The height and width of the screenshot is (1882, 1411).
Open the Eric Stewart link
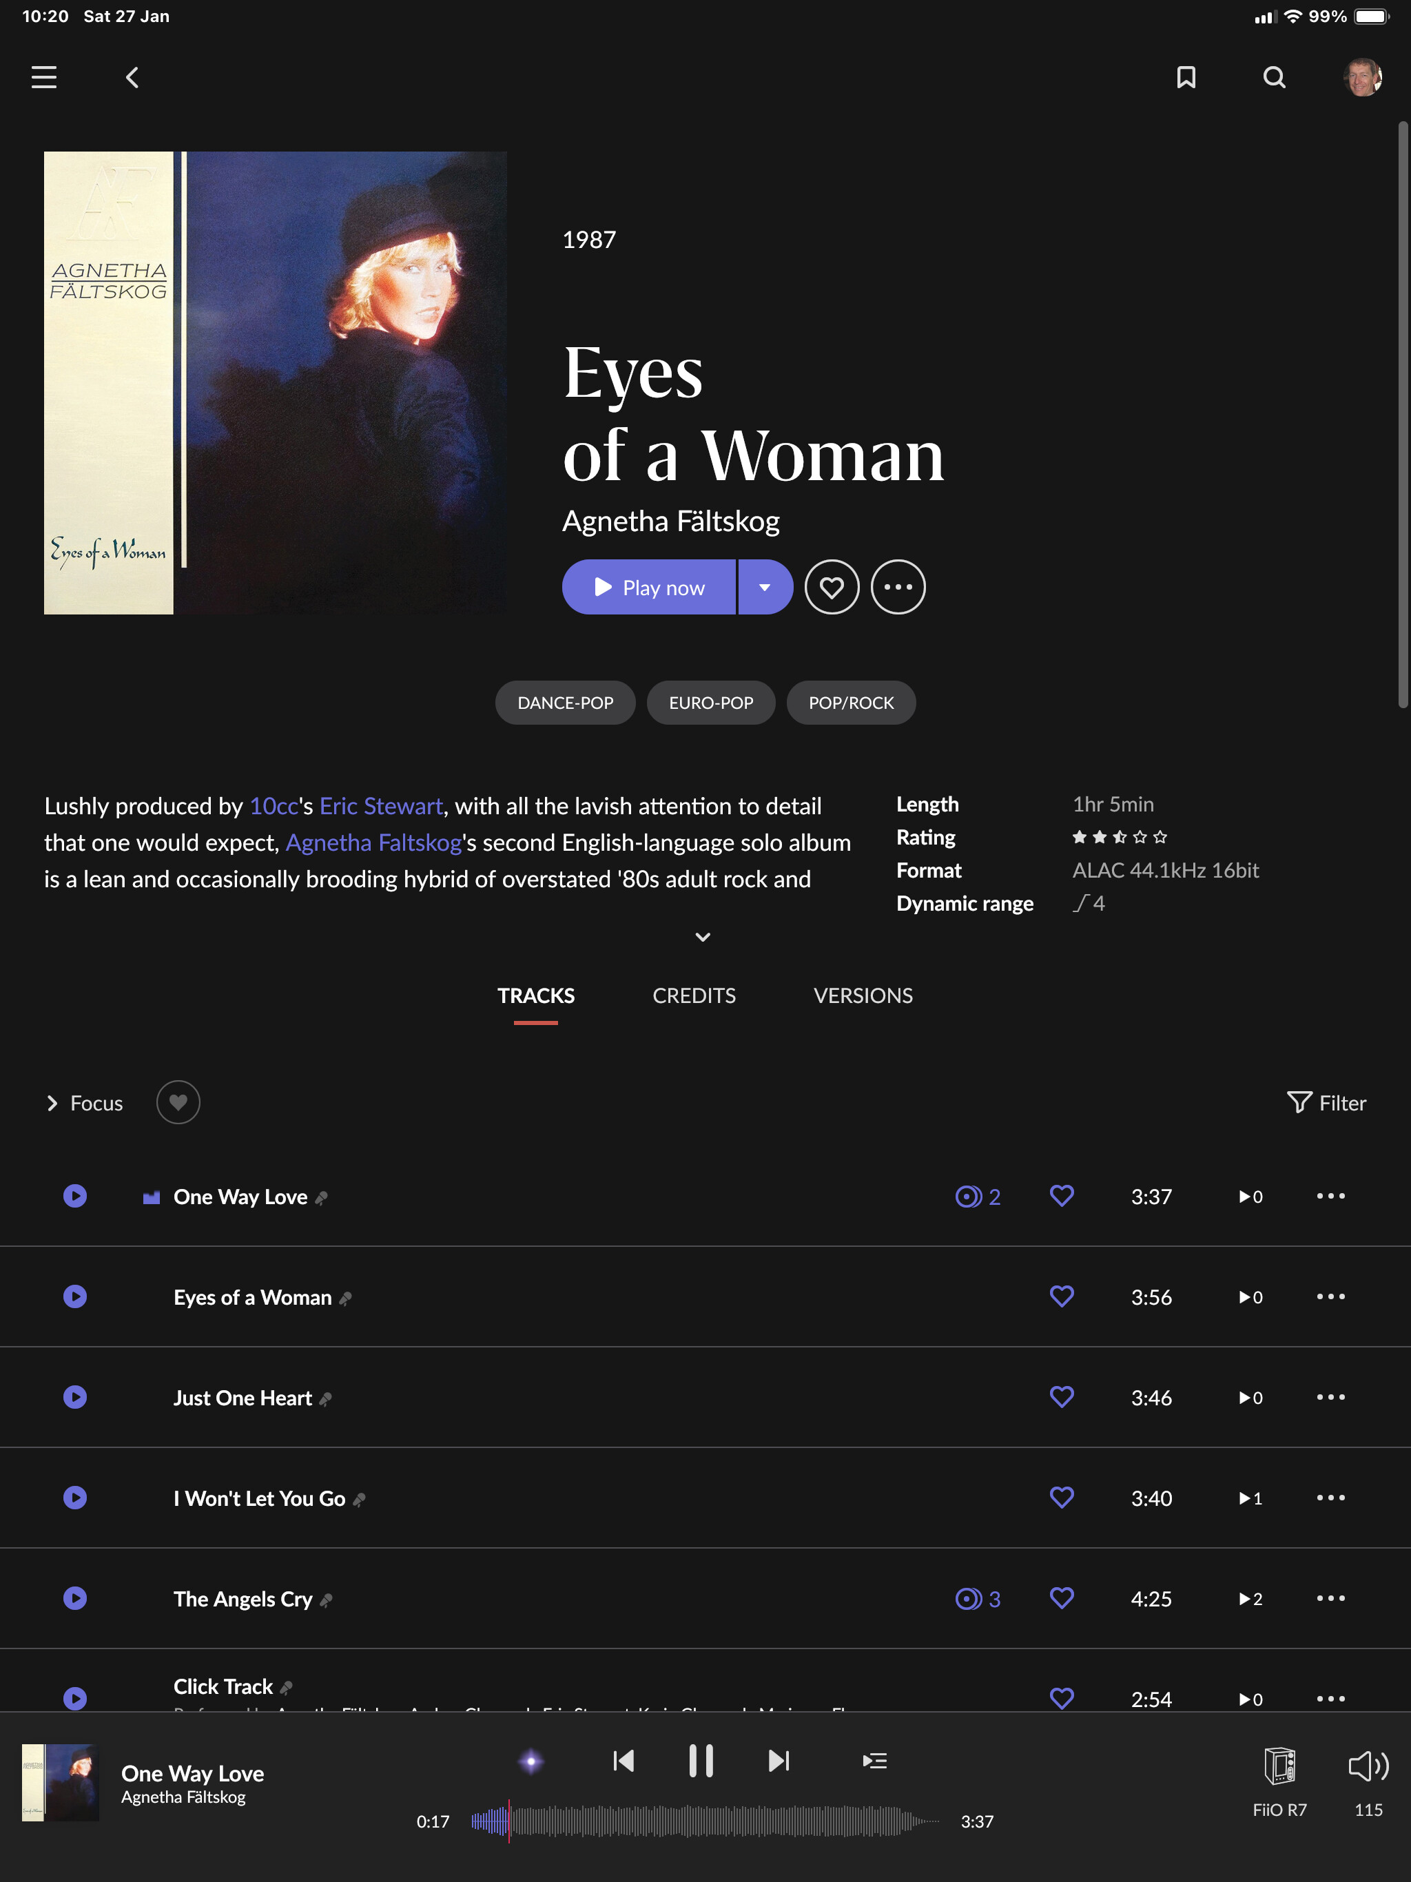pos(380,806)
